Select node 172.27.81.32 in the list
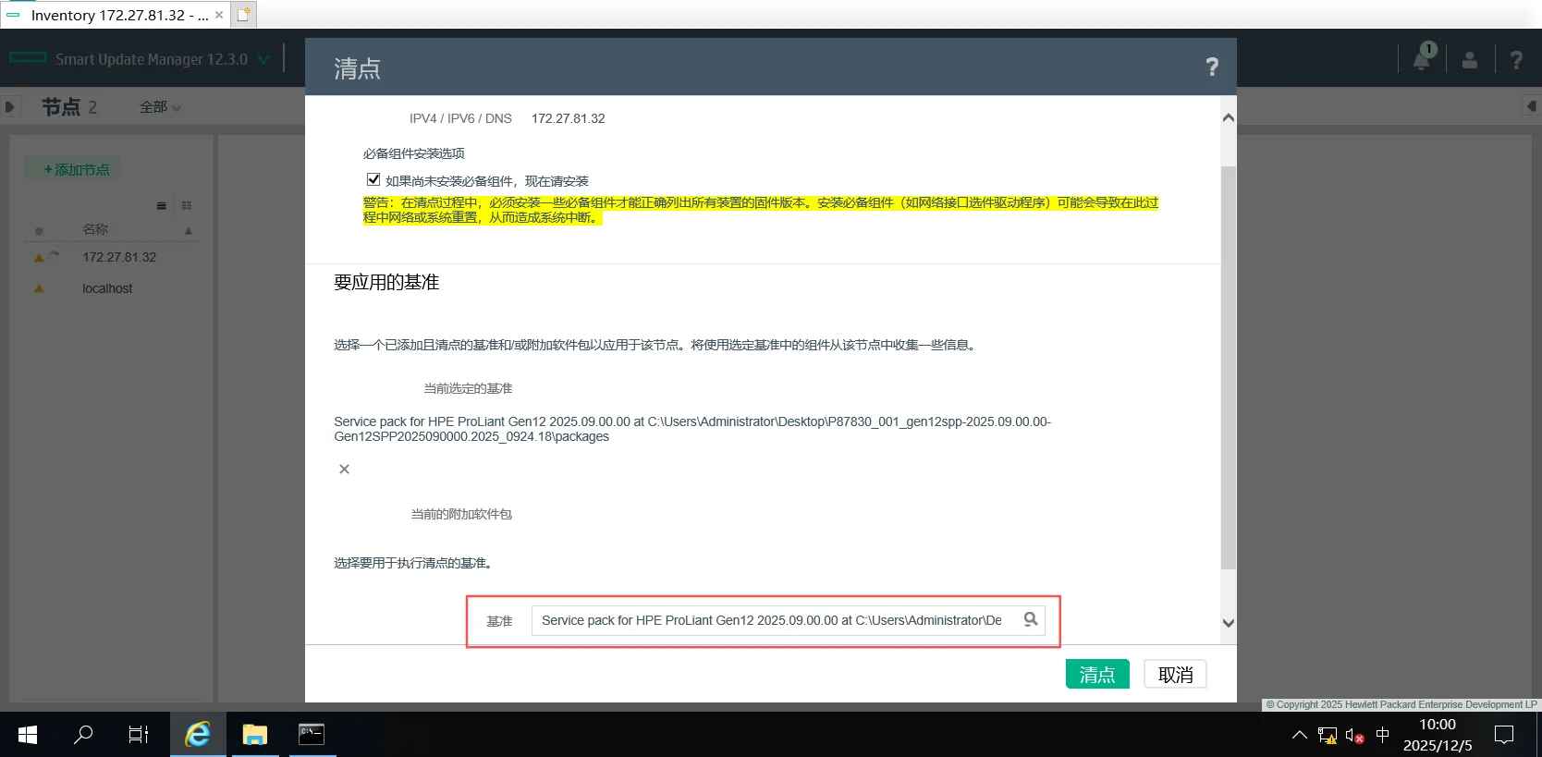 coord(119,257)
